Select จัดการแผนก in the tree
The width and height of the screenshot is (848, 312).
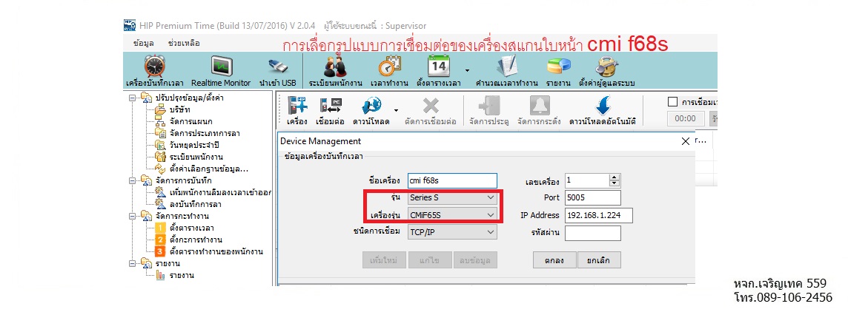(x=191, y=121)
